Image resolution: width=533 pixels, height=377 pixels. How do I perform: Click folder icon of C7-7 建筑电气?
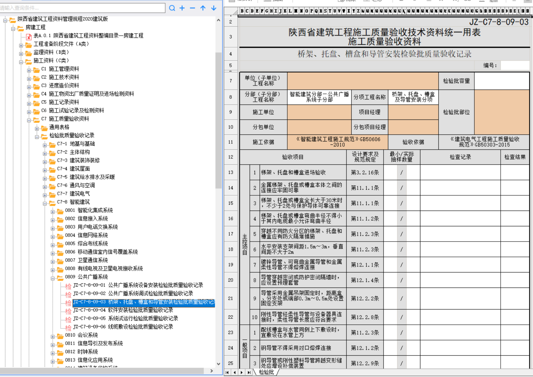pyautogui.click(x=52, y=194)
